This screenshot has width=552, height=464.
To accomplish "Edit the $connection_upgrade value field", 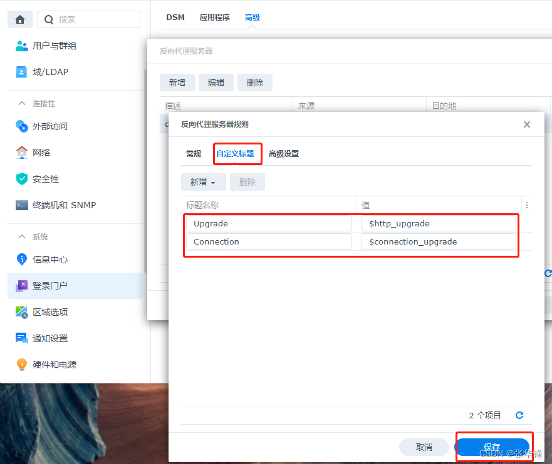I will click(439, 241).
